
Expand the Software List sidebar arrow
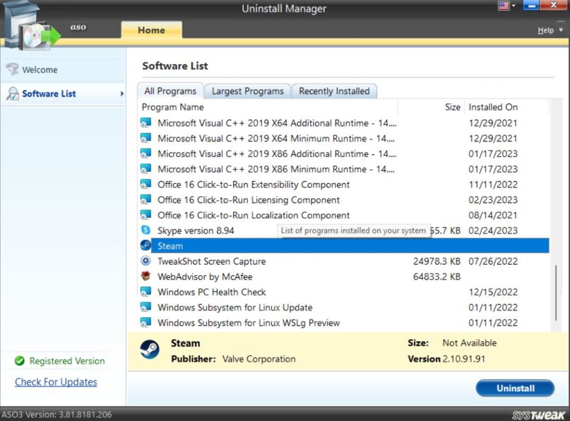[x=122, y=94]
